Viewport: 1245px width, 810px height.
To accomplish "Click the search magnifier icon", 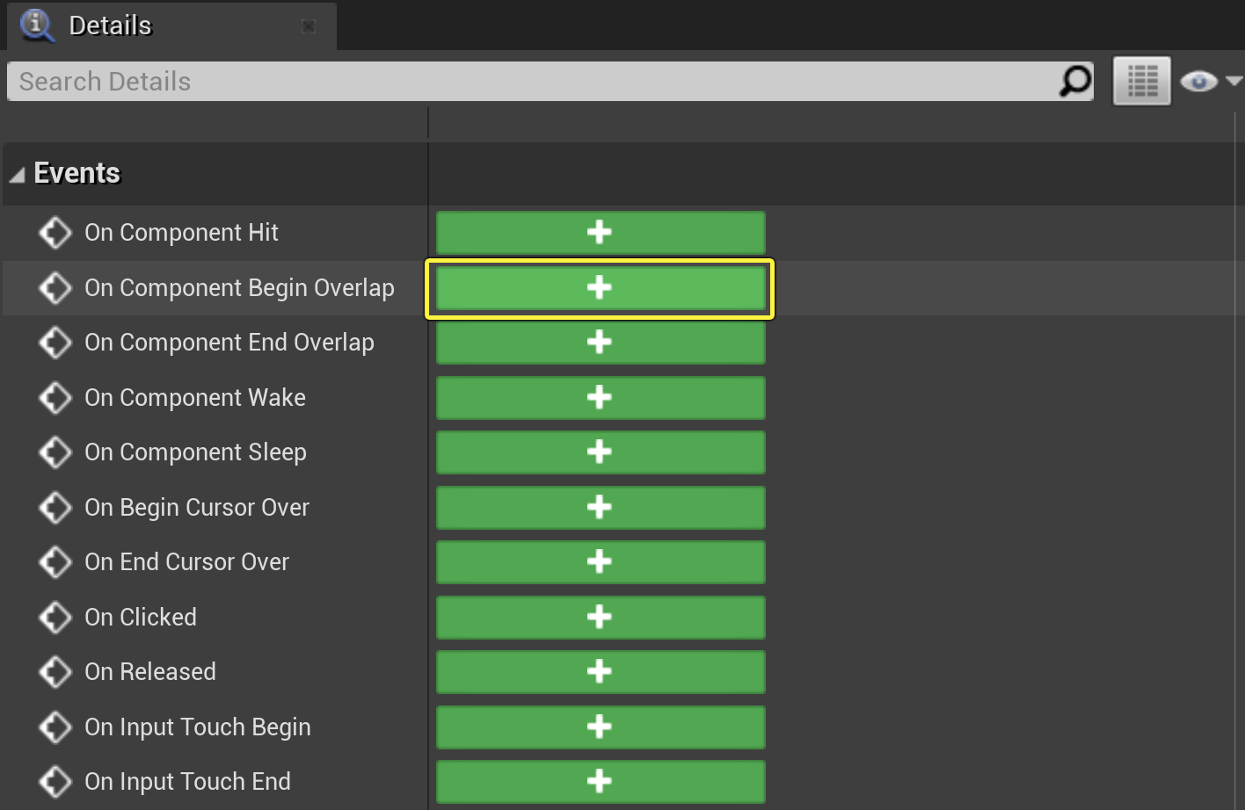I will pyautogui.click(x=1074, y=82).
